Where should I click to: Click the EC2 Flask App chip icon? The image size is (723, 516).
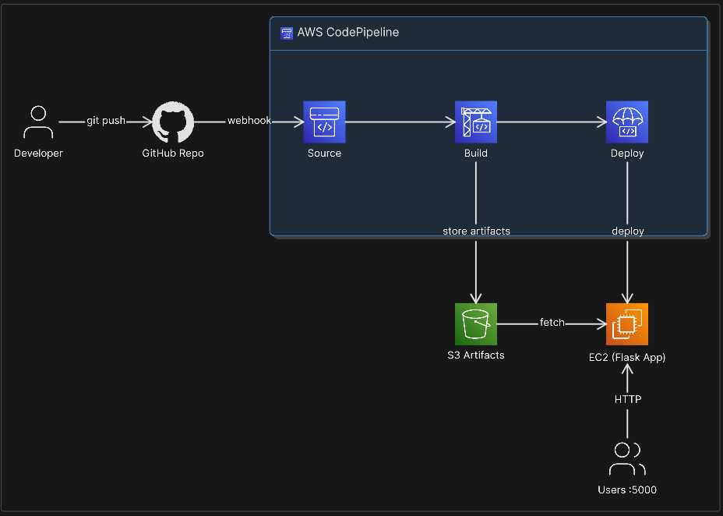pos(627,324)
